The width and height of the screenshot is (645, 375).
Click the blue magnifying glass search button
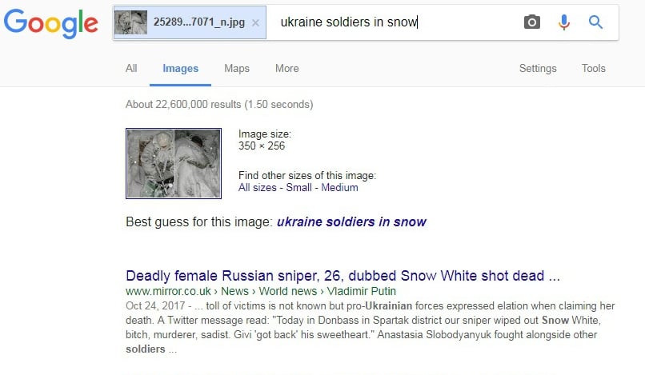(x=595, y=22)
